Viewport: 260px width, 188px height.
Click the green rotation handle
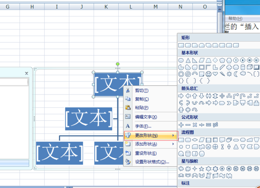(x=117, y=64)
